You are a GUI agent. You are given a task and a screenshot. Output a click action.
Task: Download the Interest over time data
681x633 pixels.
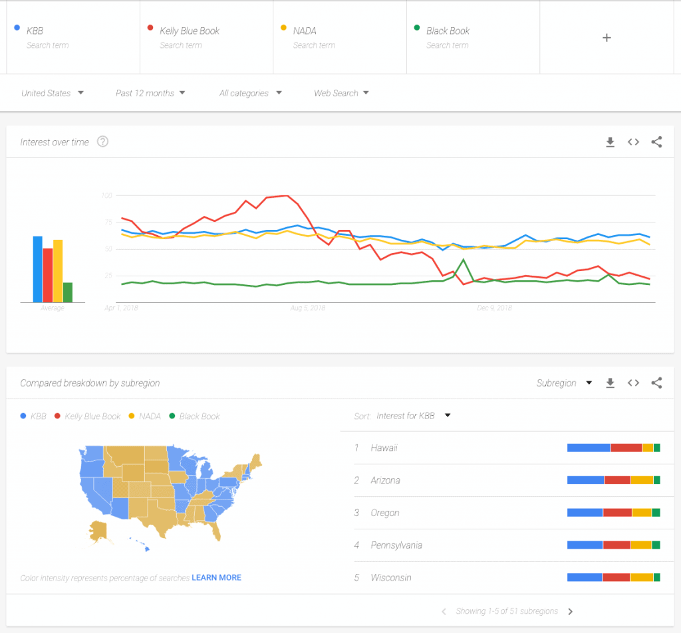click(x=611, y=142)
